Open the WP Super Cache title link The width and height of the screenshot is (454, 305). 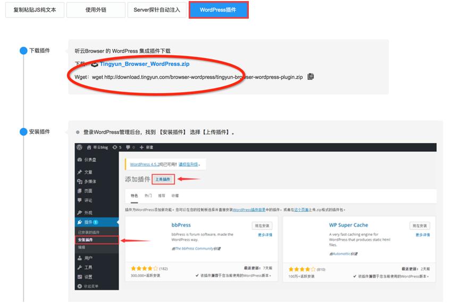pyautogui.click(x=348, y=225)
